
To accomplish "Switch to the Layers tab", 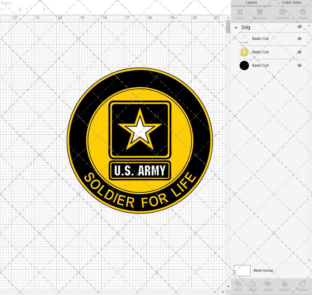I will point(251,2).
